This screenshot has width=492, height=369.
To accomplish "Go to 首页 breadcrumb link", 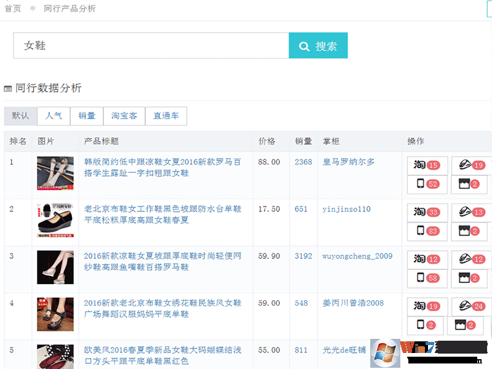I will [12, 9].
